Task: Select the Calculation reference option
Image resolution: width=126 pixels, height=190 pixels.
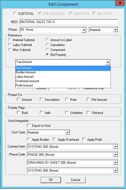Action: (x=47, y=45)
